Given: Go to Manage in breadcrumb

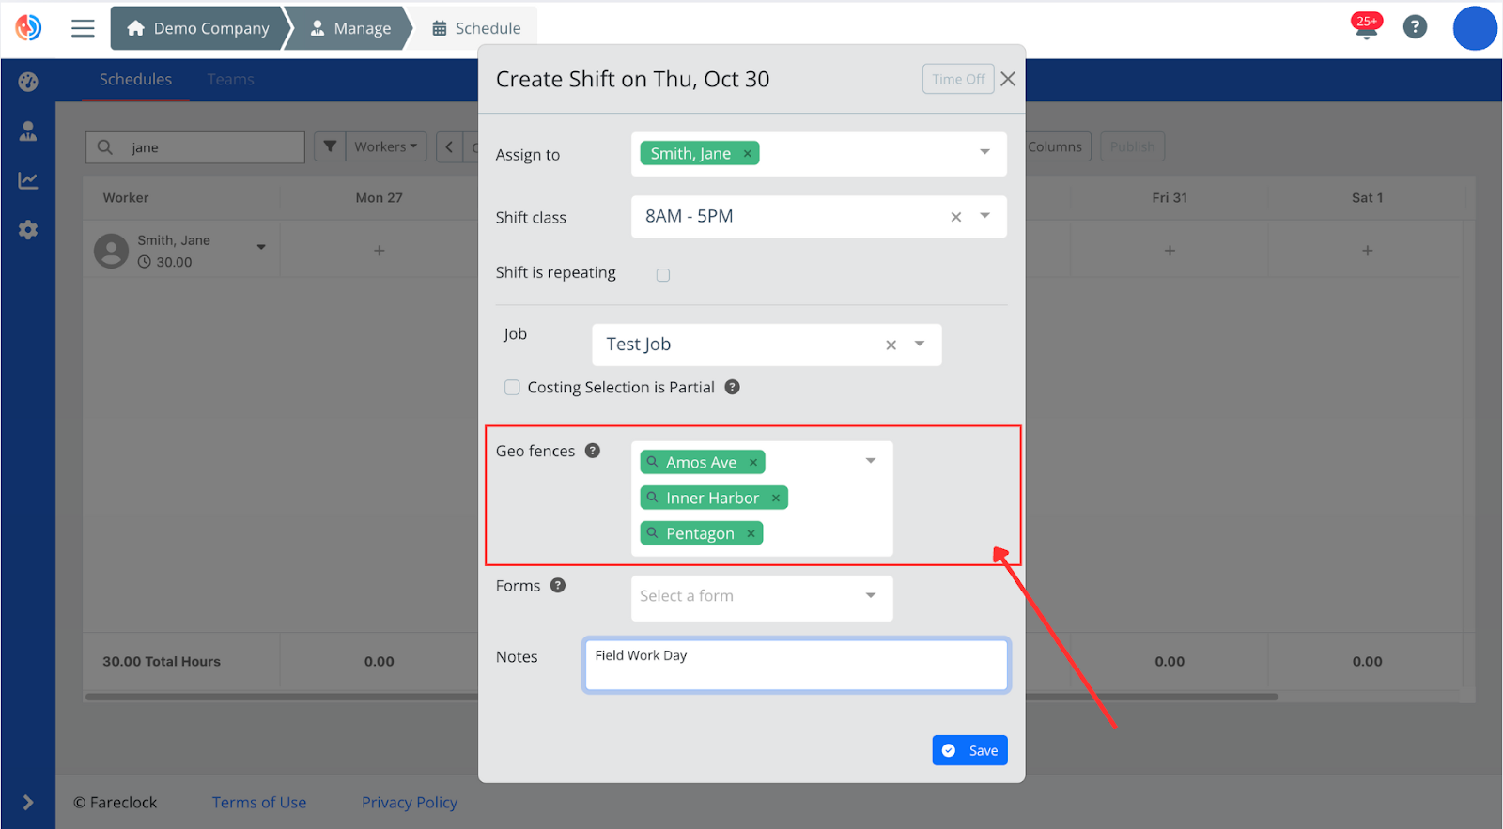Looking at the screenshot, I should (x=350, y=28).
